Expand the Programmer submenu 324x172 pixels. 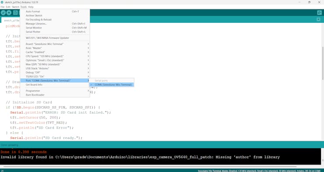(x=55, y=91)
